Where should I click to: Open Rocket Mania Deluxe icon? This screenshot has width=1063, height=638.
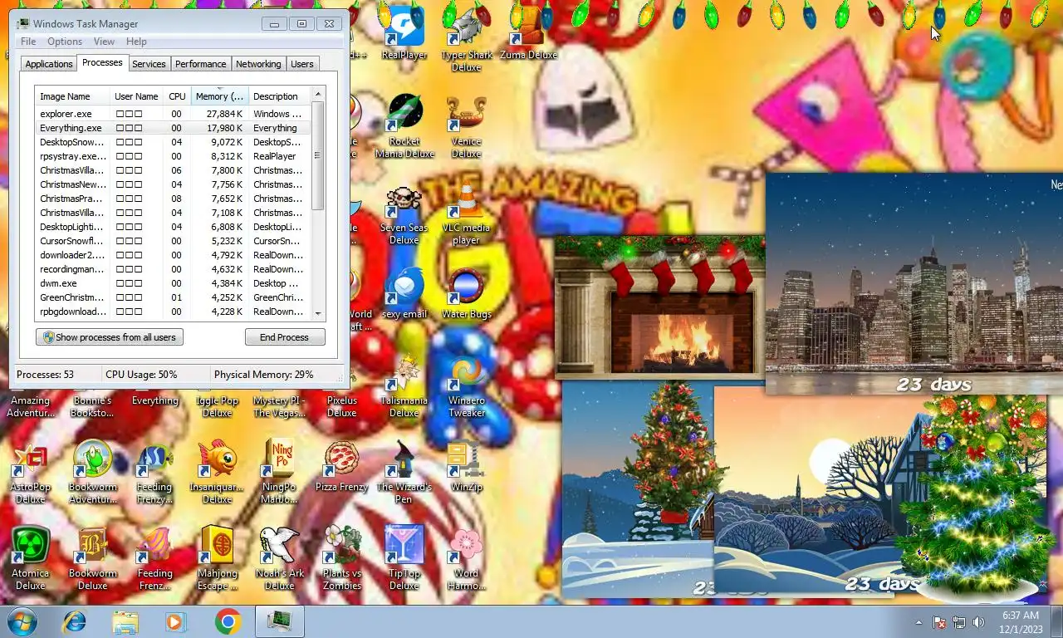tap(404, 126)
